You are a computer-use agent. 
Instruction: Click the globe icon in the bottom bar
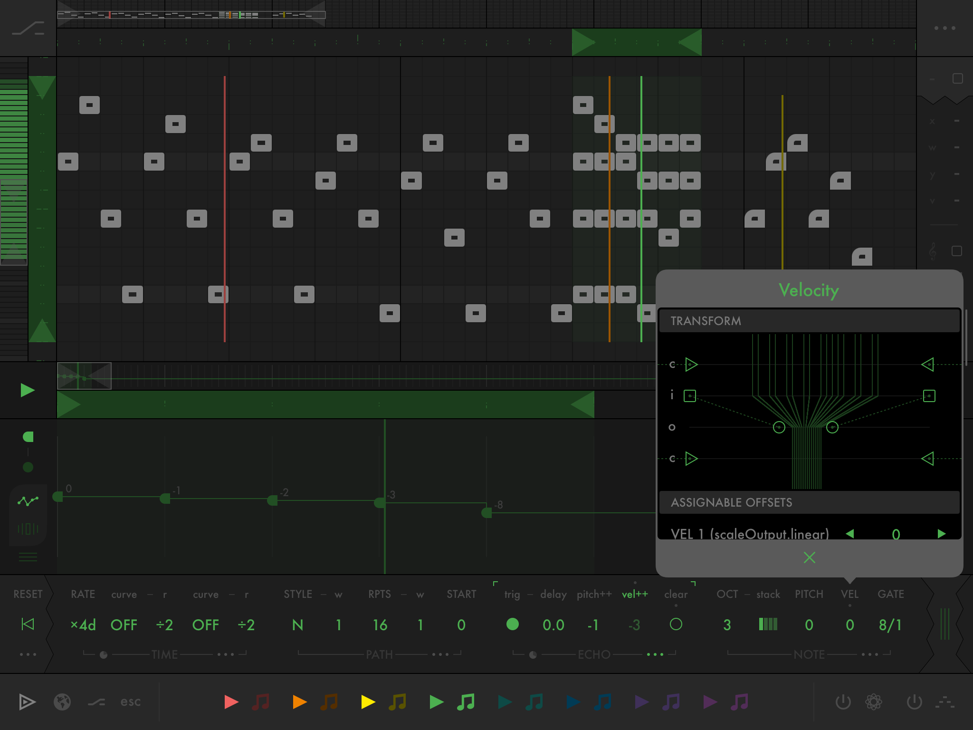pos(62,702)
